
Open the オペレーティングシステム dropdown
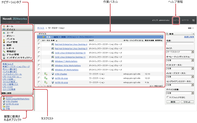point(180,60)
